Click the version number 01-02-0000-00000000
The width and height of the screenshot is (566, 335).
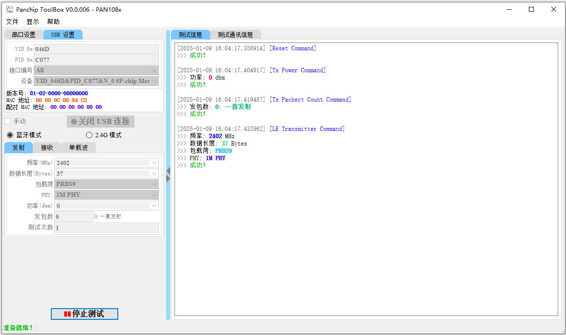click(x=59, y=93)
